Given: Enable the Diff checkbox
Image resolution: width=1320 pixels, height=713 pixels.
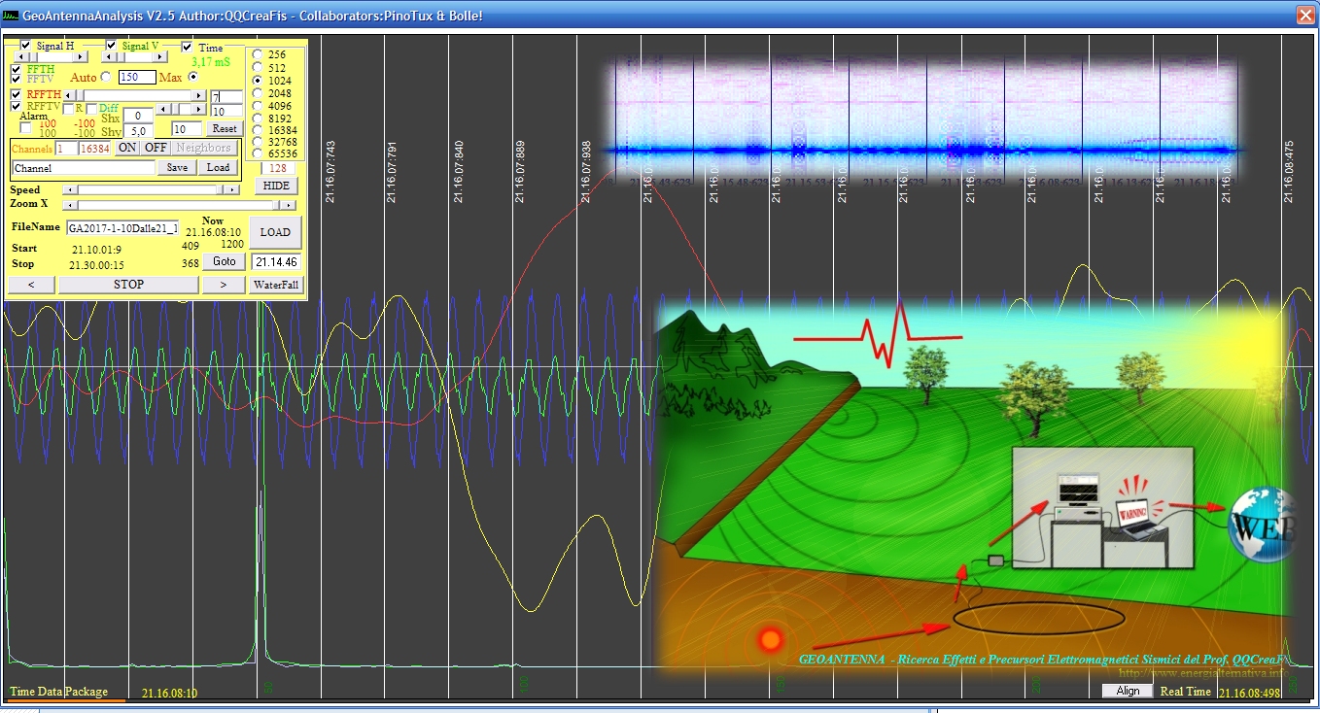Looking at the screenshot, I should point(91,110).
